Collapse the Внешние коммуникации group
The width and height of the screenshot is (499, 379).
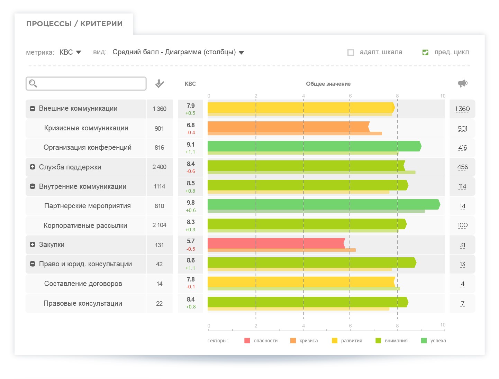coord(33,109)
